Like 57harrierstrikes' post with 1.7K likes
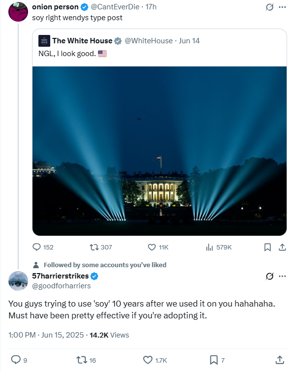The width and height of the screenshot is (294, 371). pyautogui.click(x=155, y=360)
